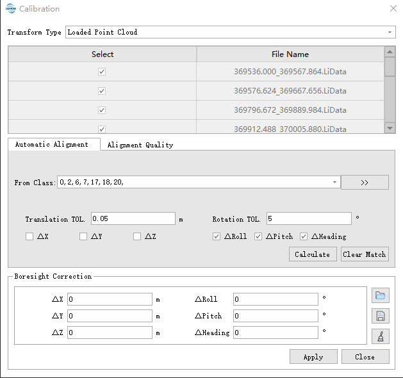This screenshot has height=378, width=403.
Task: Expand the From Class dropdown
Action: (x=334, y=183)
